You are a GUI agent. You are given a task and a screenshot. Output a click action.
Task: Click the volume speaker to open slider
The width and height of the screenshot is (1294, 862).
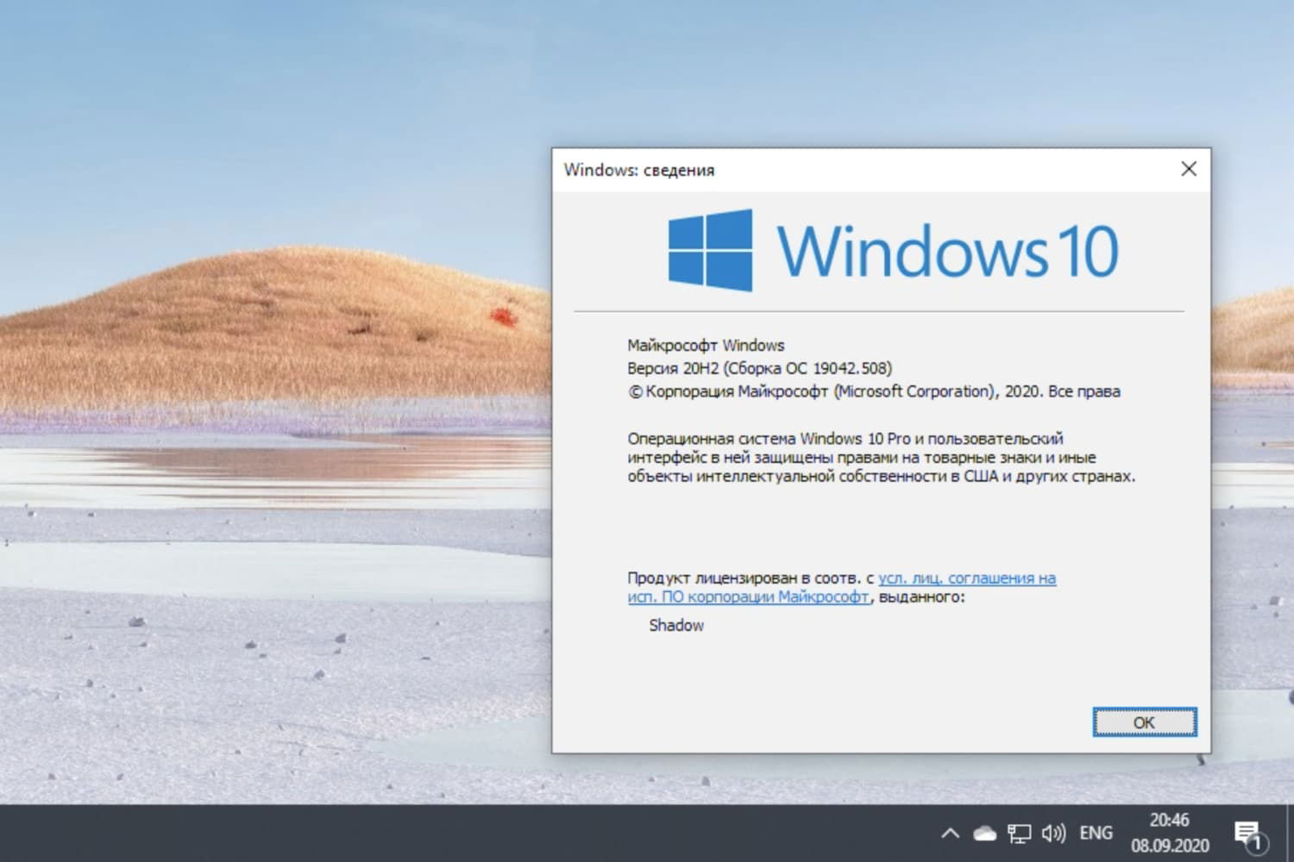(x=1053, y=833)
